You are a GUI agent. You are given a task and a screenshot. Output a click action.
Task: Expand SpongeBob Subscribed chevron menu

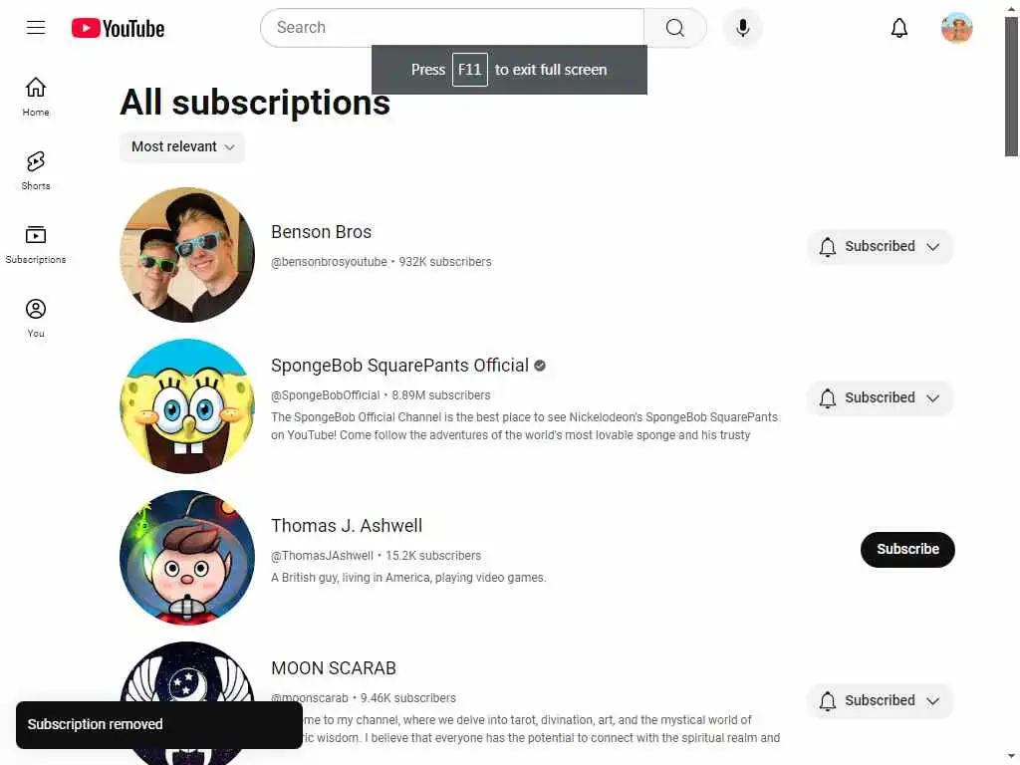pos(932,398)
